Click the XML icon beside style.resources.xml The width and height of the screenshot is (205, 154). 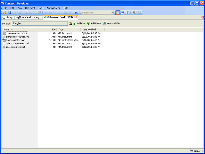[x=4, y=47]
